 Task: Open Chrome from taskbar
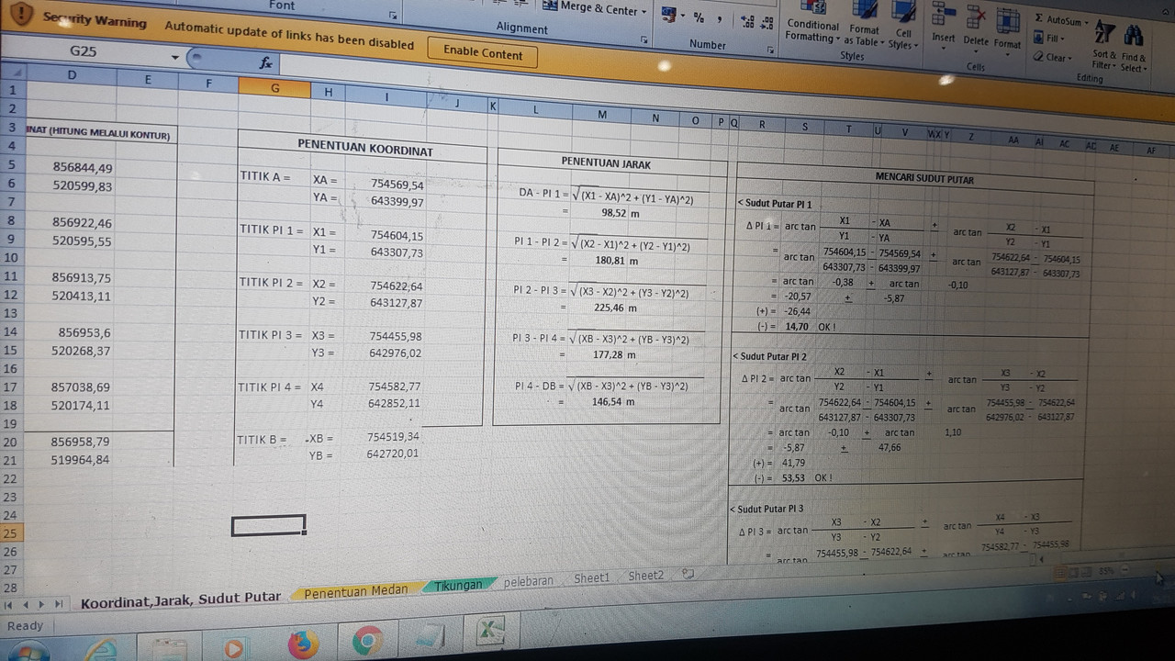click(367, 642)
